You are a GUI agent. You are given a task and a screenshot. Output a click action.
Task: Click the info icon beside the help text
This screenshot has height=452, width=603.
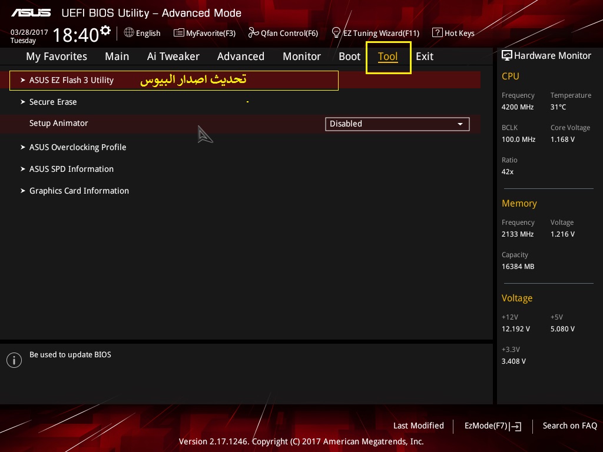pos(14,360)
